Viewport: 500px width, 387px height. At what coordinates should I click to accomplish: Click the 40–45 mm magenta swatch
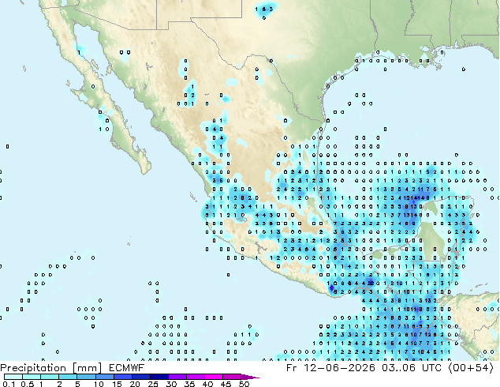click(x=214, y=377)
